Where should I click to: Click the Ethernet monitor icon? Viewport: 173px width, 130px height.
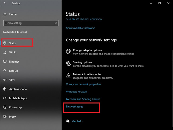[5, 61]
